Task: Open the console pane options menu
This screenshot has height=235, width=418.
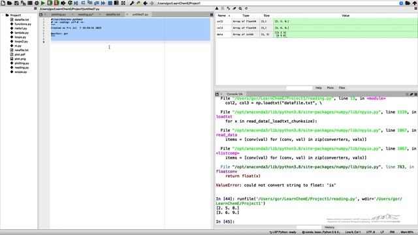Action: point(415,94)
